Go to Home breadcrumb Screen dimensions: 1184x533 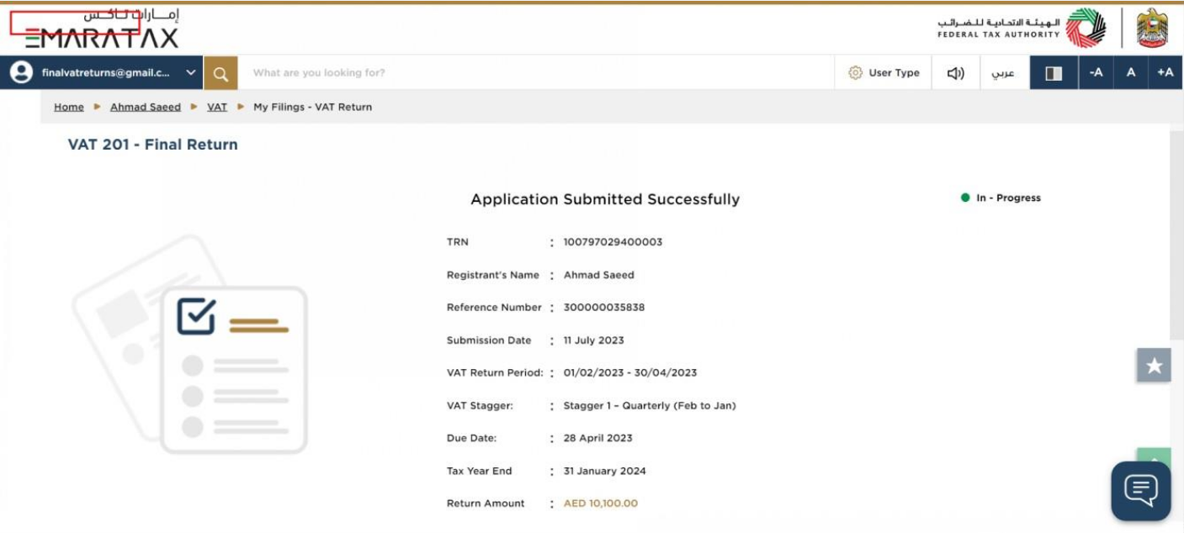(x=69, y=107)
